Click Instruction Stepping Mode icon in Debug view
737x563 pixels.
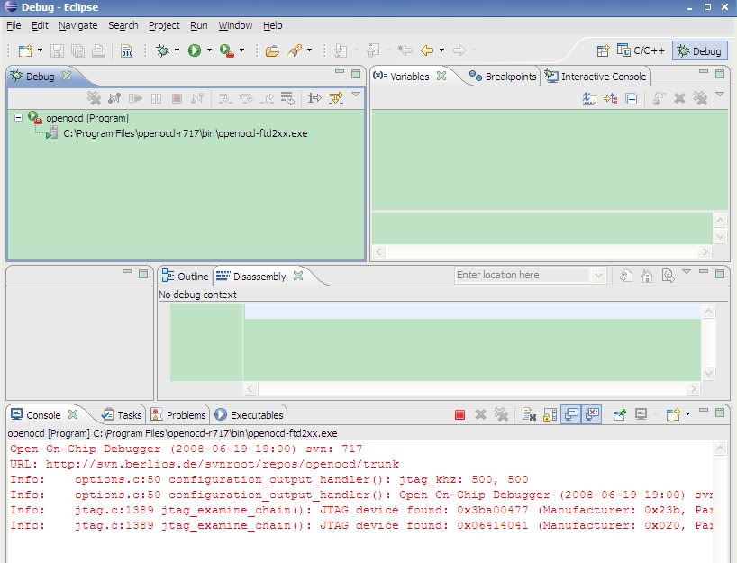(314, 98)
